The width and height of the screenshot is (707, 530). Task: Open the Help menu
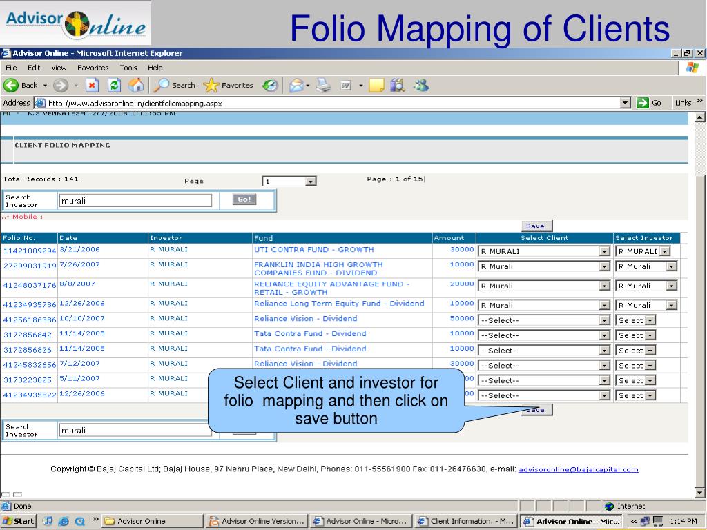pyautogui.click(x=155, y=68)
